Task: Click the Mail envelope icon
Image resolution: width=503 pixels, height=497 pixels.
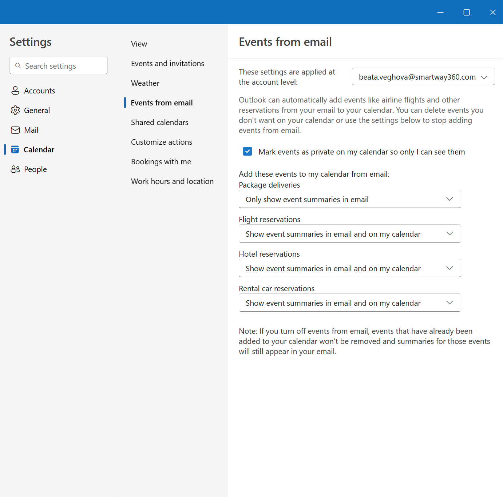Action: click(15, 130)
